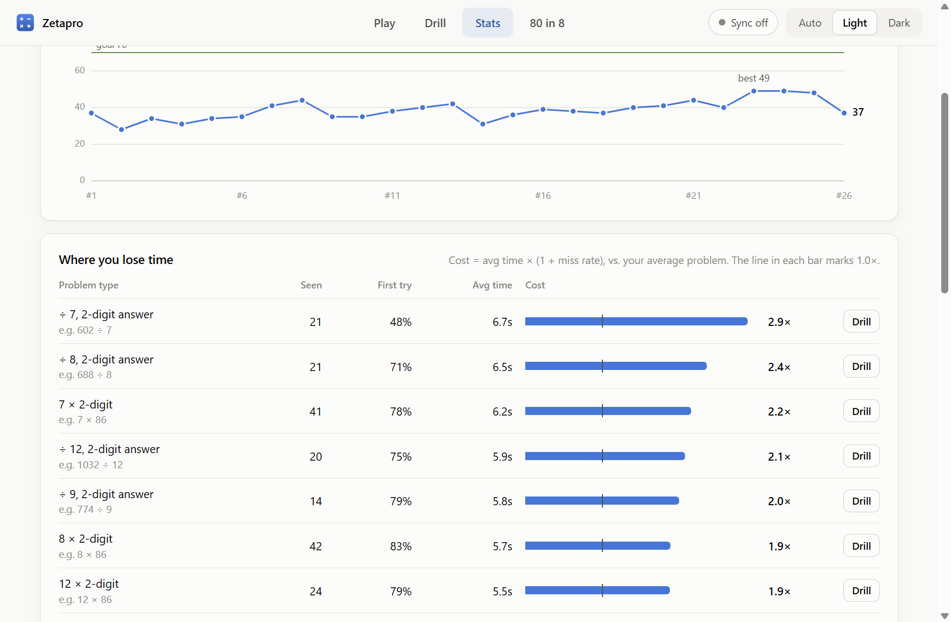Click the 48% first try value
951x622 pixels.
401,322
